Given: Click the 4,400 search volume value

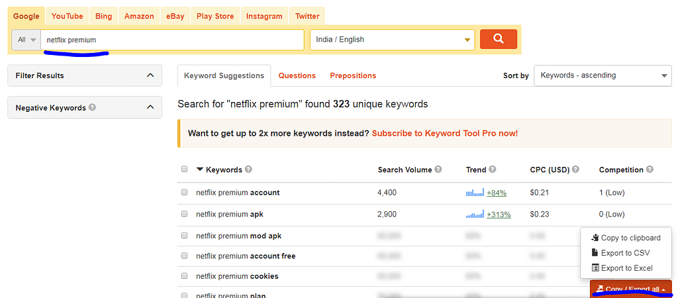Looking at the screenshot, I should [387, 193].
